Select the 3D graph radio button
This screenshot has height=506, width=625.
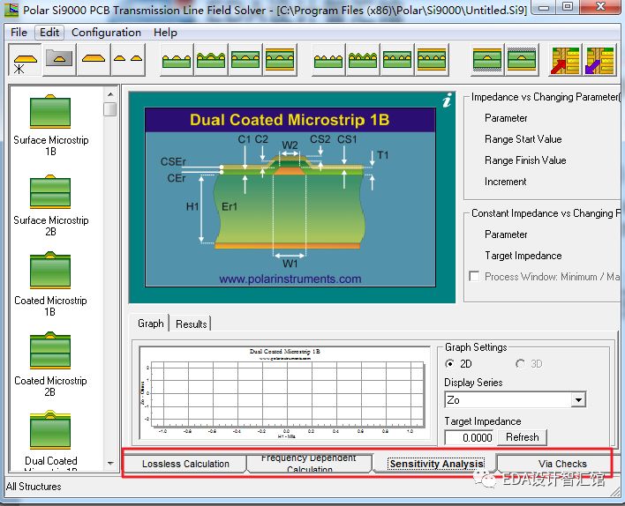[x=520, y=363]
